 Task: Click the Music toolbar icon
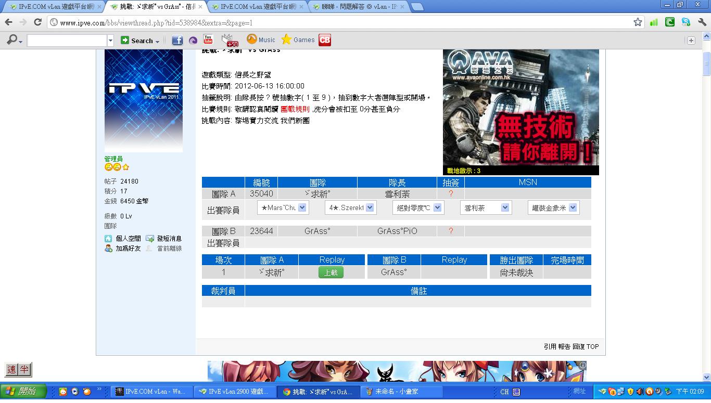(x=261, y=40)
